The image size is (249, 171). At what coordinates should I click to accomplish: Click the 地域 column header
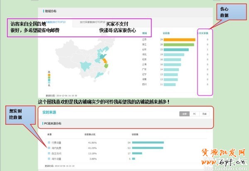point(144,32)
